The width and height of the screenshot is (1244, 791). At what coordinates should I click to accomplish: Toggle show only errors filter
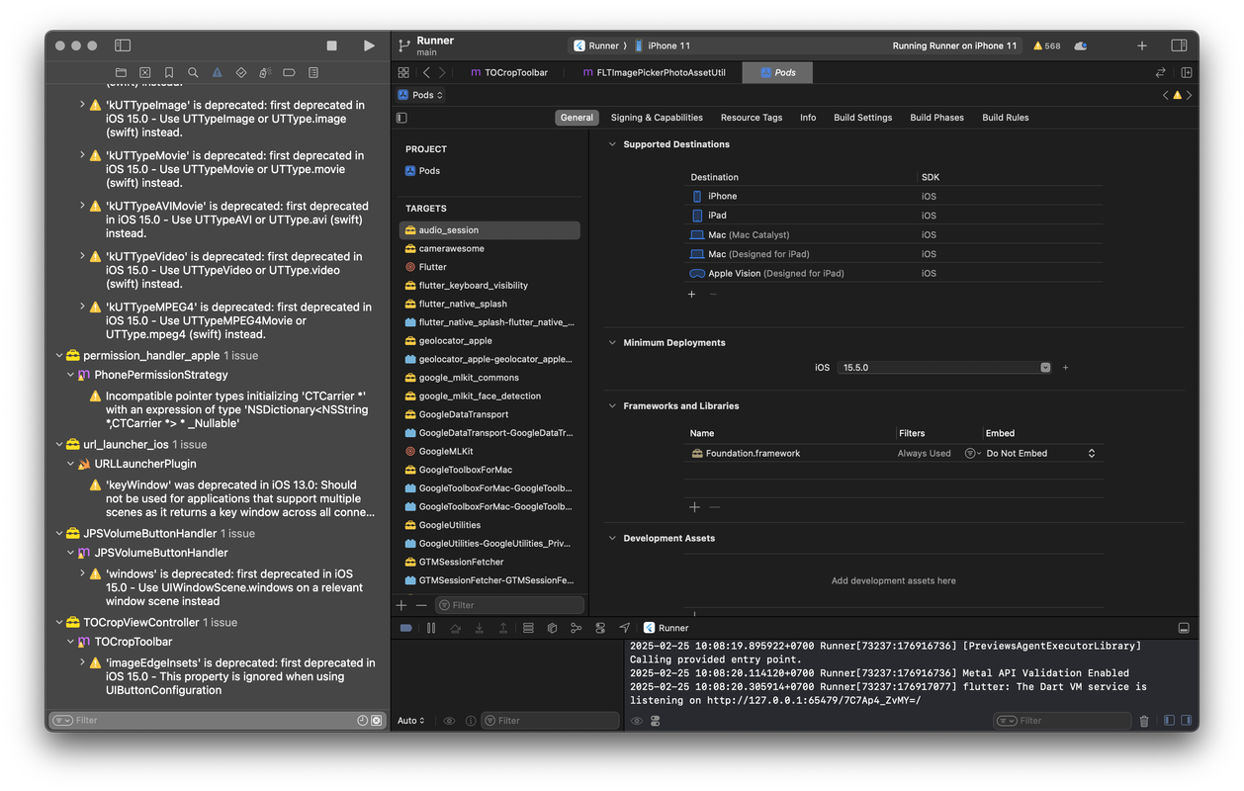click(x=376, y=721)
